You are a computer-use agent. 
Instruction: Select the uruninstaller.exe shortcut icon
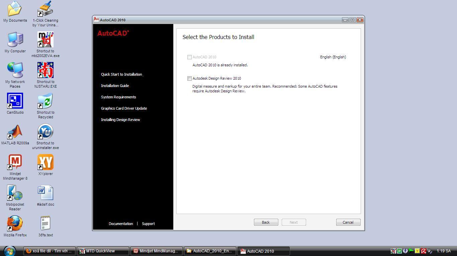click(x=45, y=131)
